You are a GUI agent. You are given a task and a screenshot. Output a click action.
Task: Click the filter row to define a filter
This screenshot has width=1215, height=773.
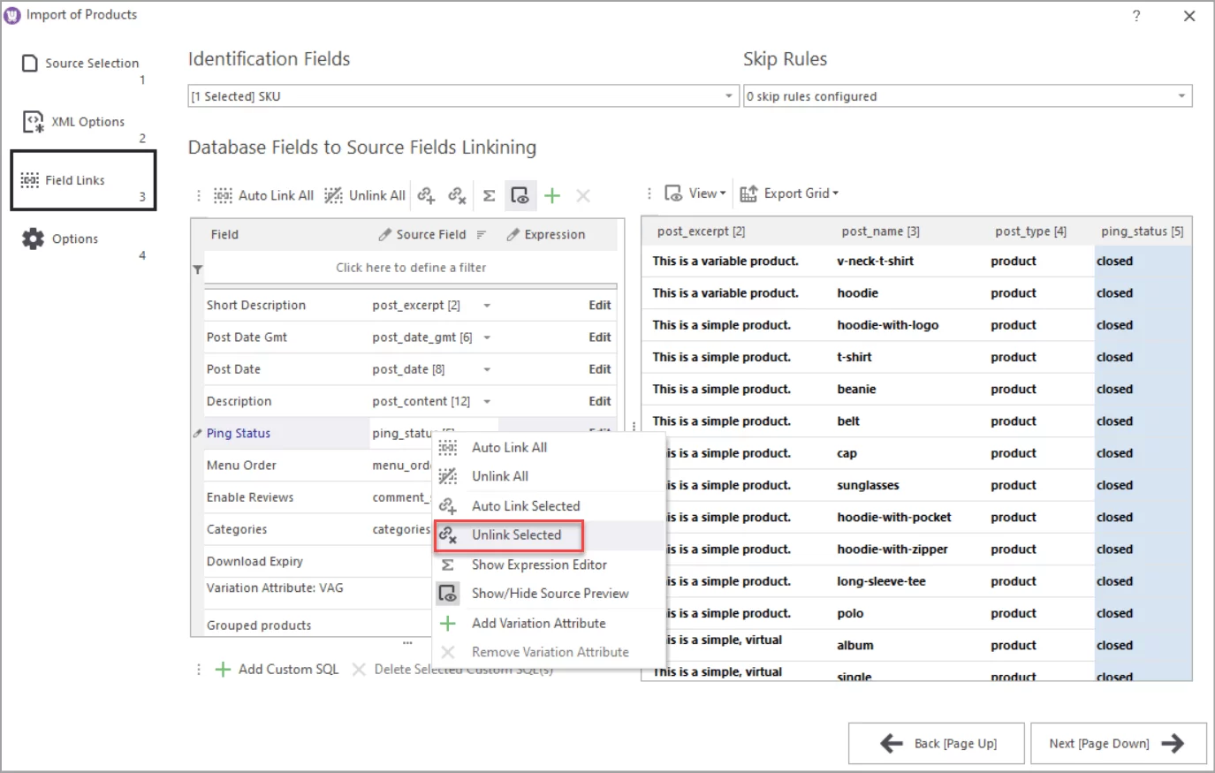pos(411,267)
